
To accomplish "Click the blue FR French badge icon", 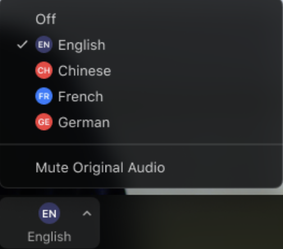I will [x=44, y=96].
